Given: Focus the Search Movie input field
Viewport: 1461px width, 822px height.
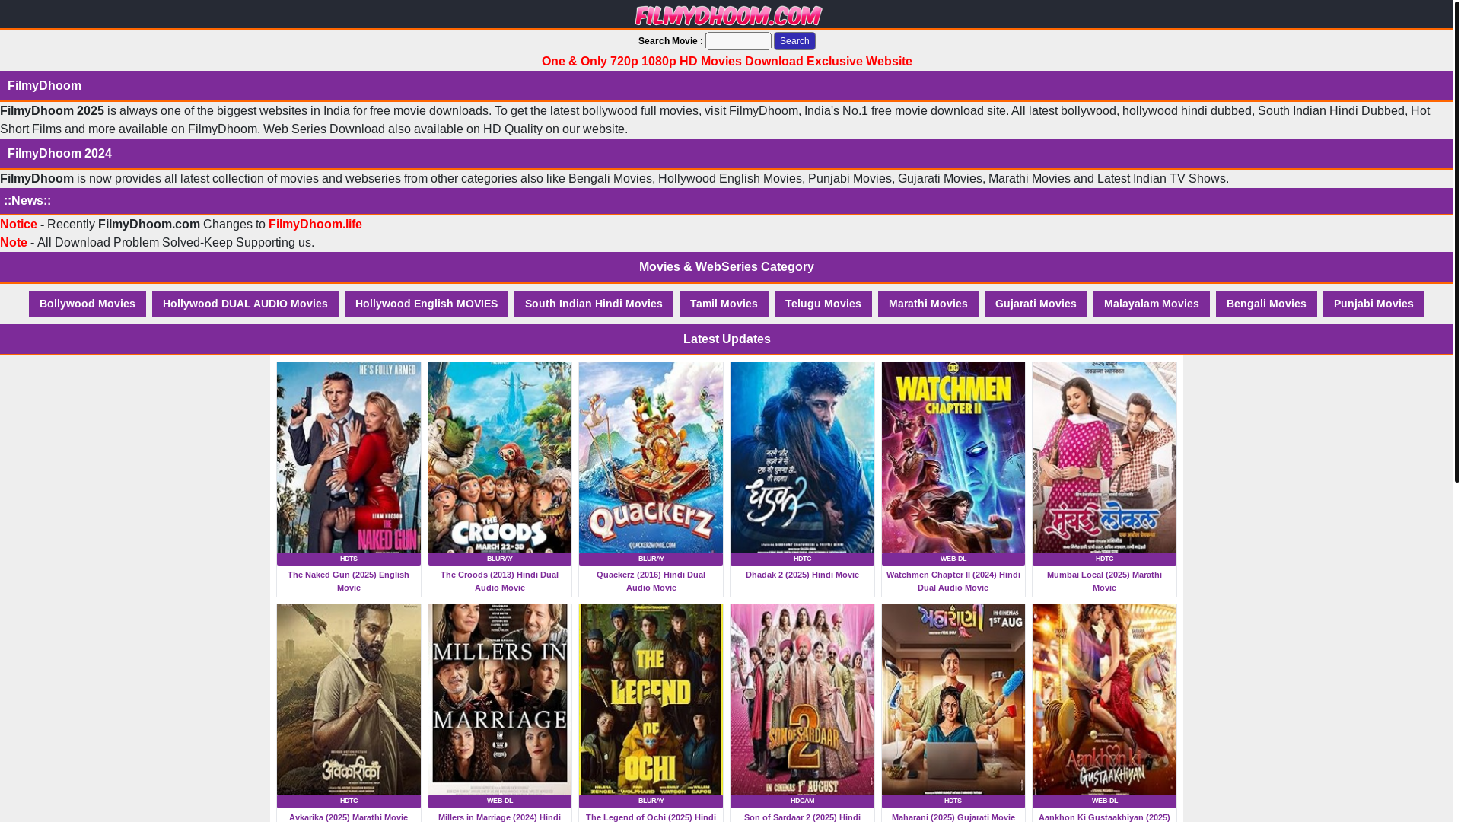Looking at the screenshot, I should click(738, 41).
